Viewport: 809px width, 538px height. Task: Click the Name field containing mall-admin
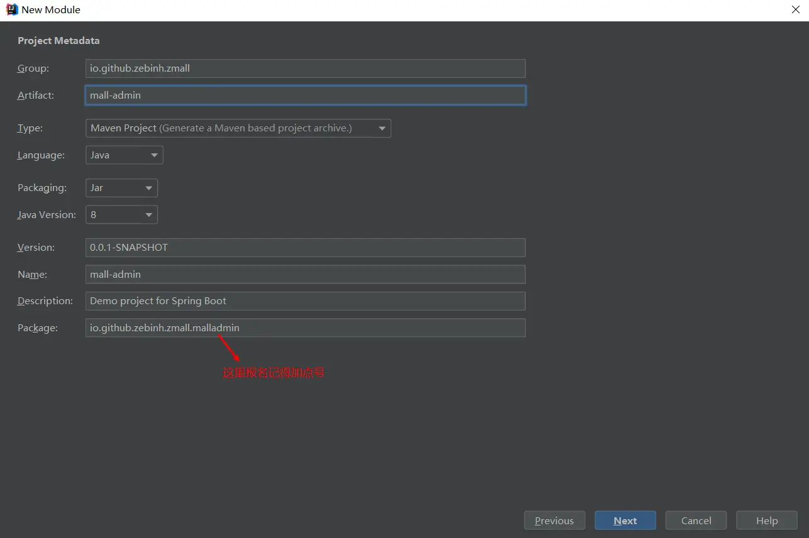pos(305,275)
